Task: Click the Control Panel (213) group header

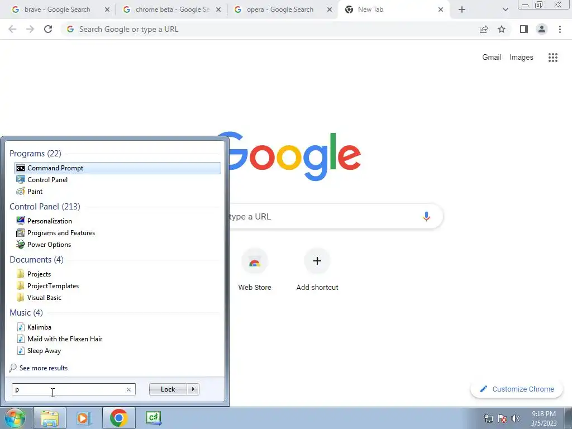Action: (45, 207)
